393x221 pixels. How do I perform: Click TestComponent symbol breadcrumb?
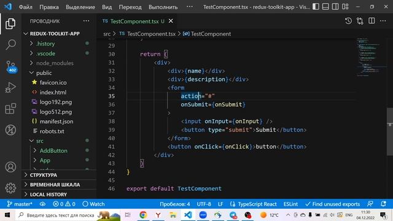point(207,34)
